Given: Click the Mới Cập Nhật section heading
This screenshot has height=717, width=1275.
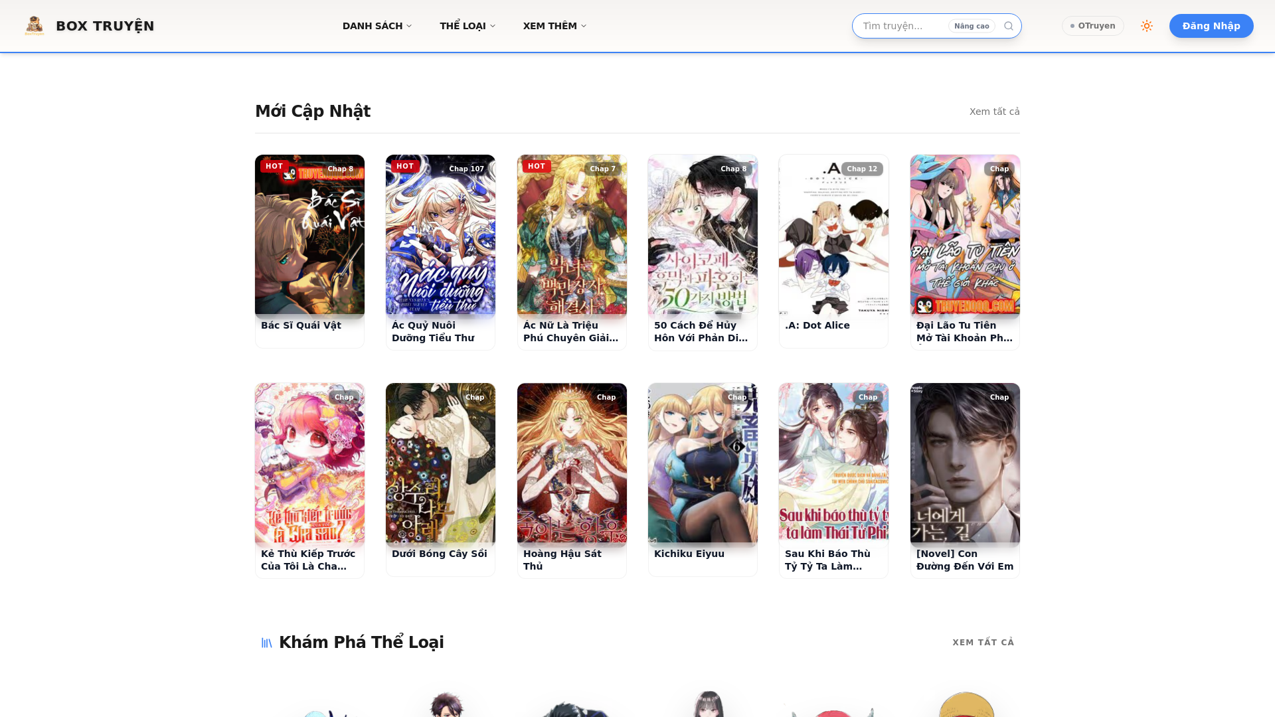Looking at the screenshot, I should 313,112.
